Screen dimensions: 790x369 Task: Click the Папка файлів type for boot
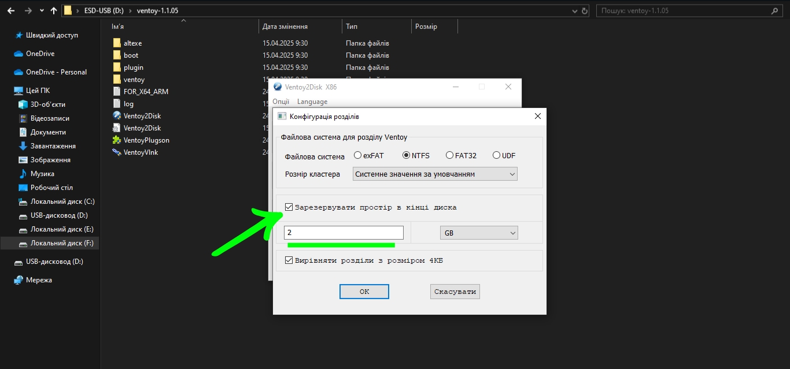pos(367,55)
